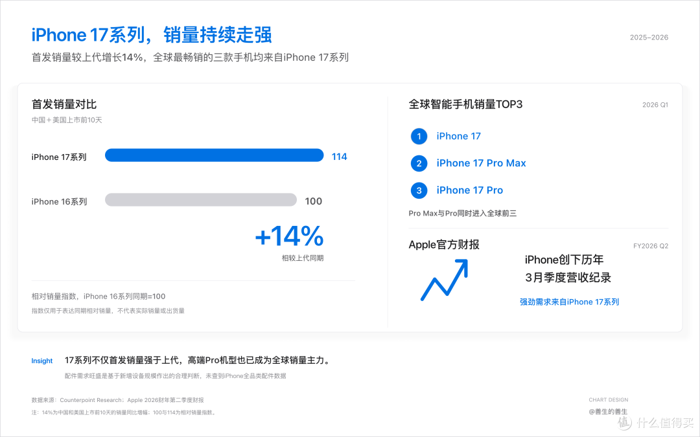Screen dimensions: 700x437
Task: Click the large +14% figure
Action: (289, 236)
